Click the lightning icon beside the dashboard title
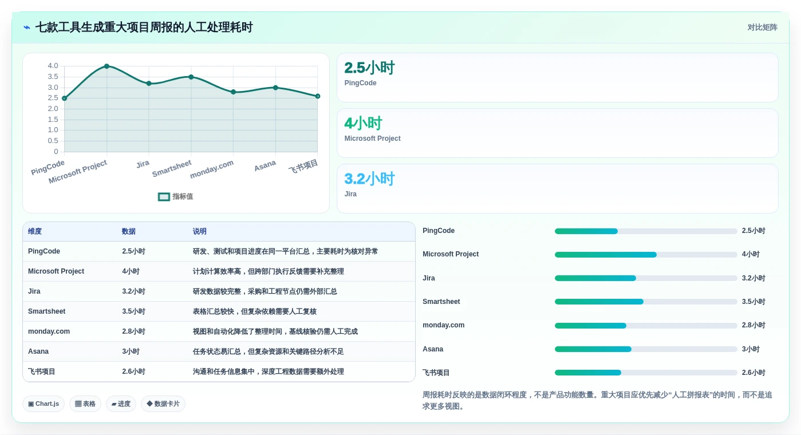This screenshot has height=435, width=801. coord(27,27)
